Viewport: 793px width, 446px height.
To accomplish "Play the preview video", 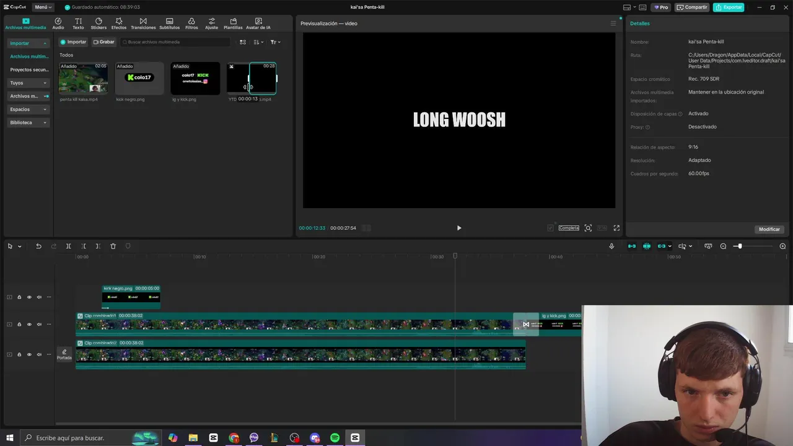I will pyautogui.click(x=459, y=228).
